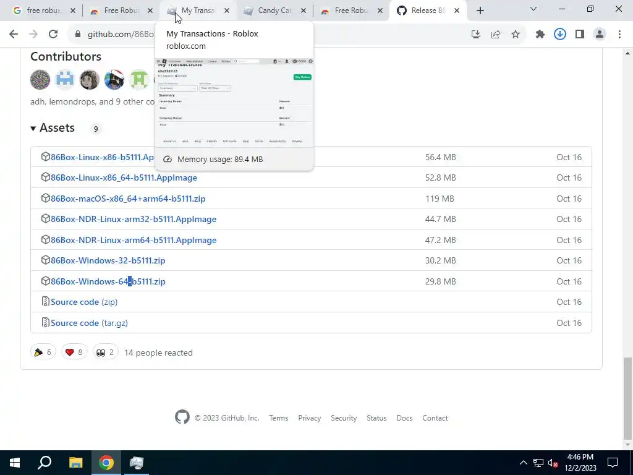633x475 pixels.
Task: Download 86Box-Windows-64-b5111.zip
Action: coord(108,281)
